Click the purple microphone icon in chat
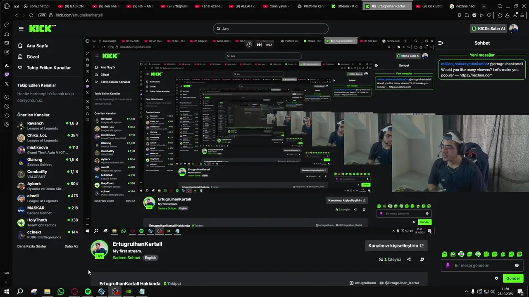This screenshot has width=529, height=297. [x=448, y=265]
